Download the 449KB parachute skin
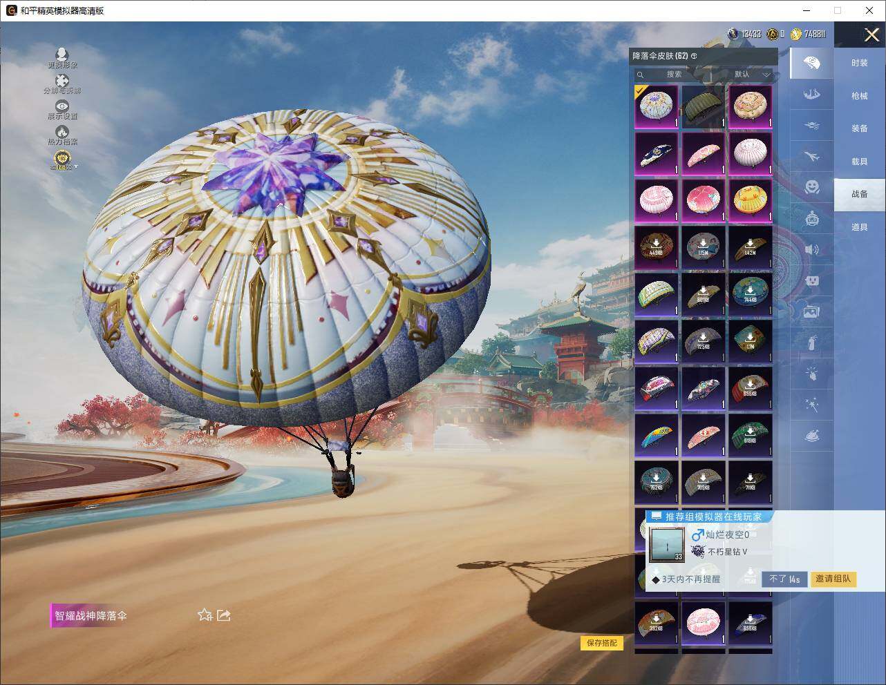The width and height of the screenshot is (886, 685). coord(657,247)
